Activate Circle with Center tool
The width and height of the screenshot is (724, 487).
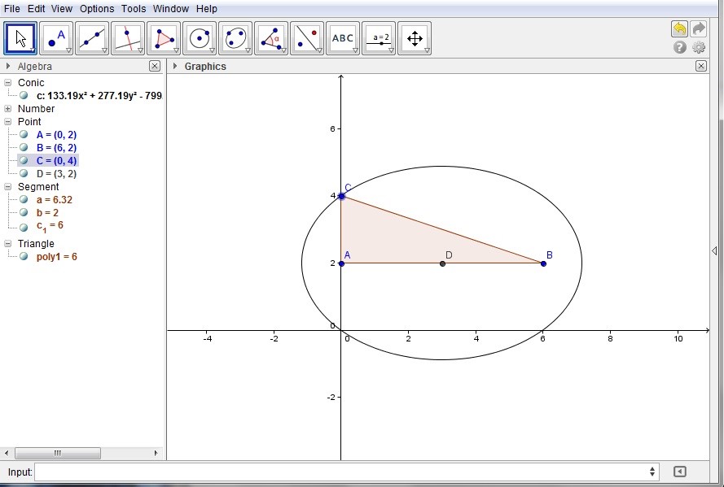click(200, 37)
